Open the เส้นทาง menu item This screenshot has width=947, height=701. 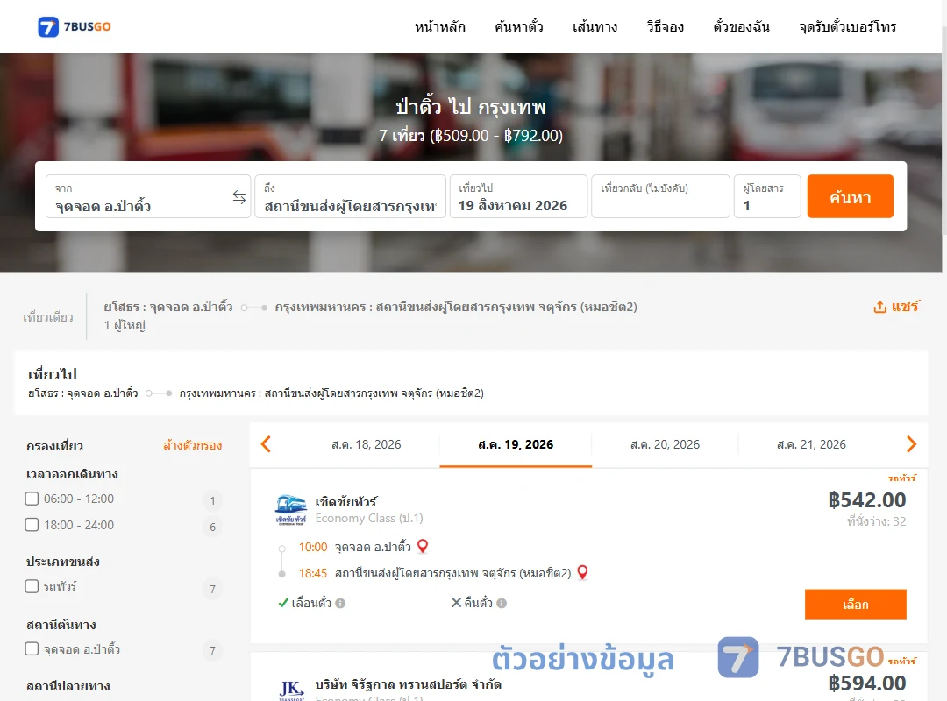(595, 26)
